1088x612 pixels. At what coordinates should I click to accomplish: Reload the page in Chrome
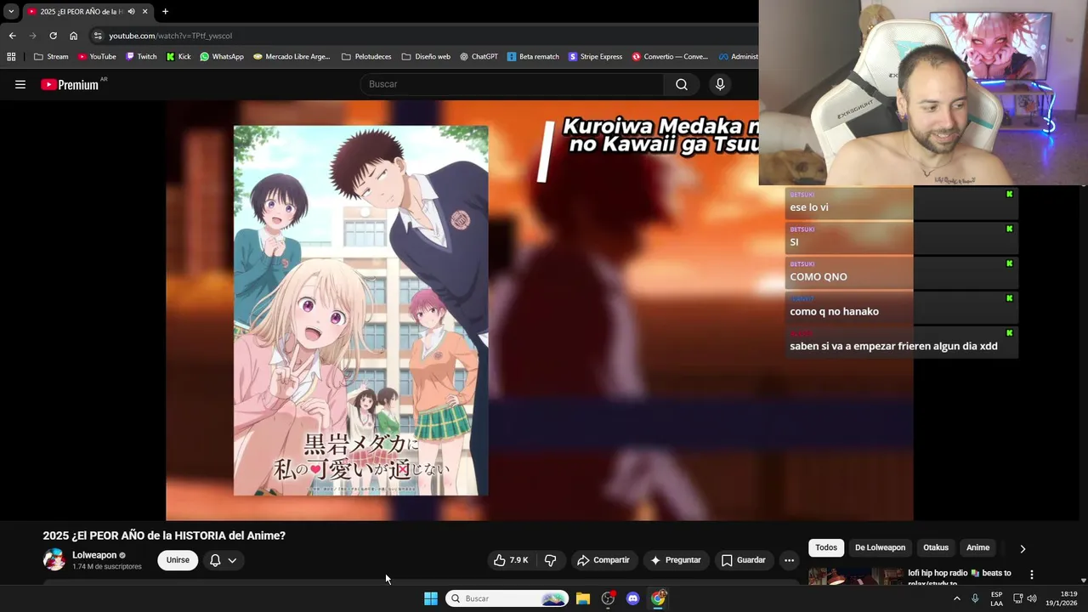53,36
